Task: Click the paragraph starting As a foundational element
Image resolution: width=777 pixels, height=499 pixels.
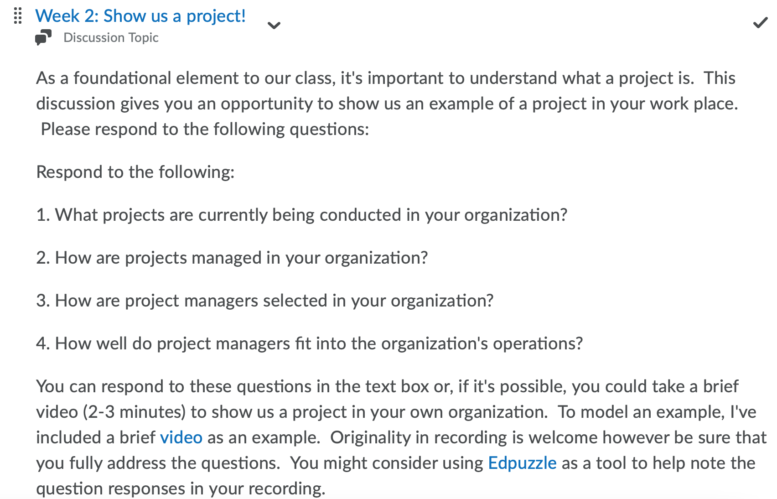Action: [x=387, y=104]
